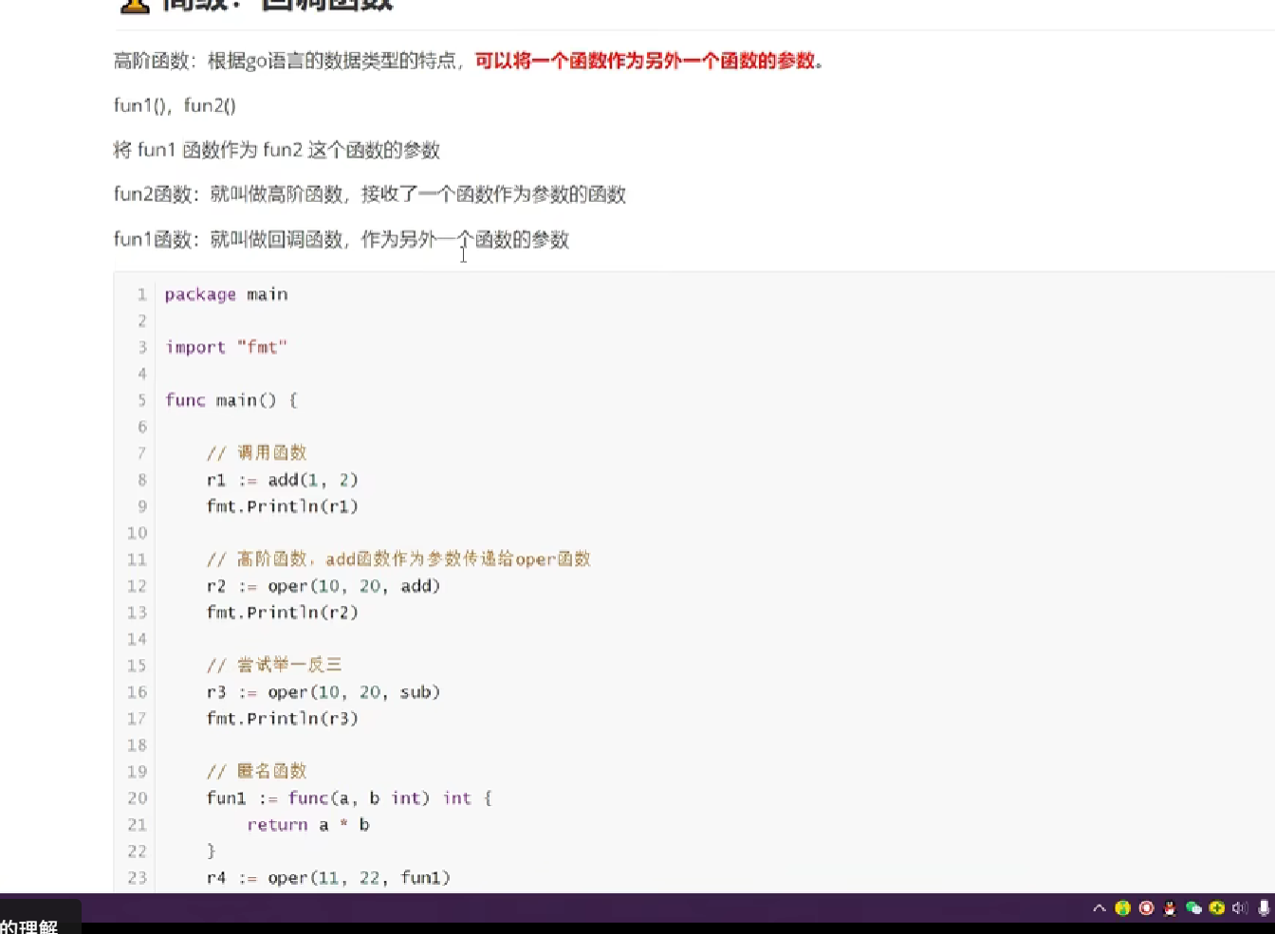This screenshot has width=1275, height=934.
Task: Click code "r2 := oper(10, 20, add)"
Action: tap(323, 586)
